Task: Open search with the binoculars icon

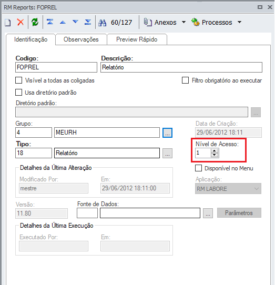Action: click(x=102, y=23)
